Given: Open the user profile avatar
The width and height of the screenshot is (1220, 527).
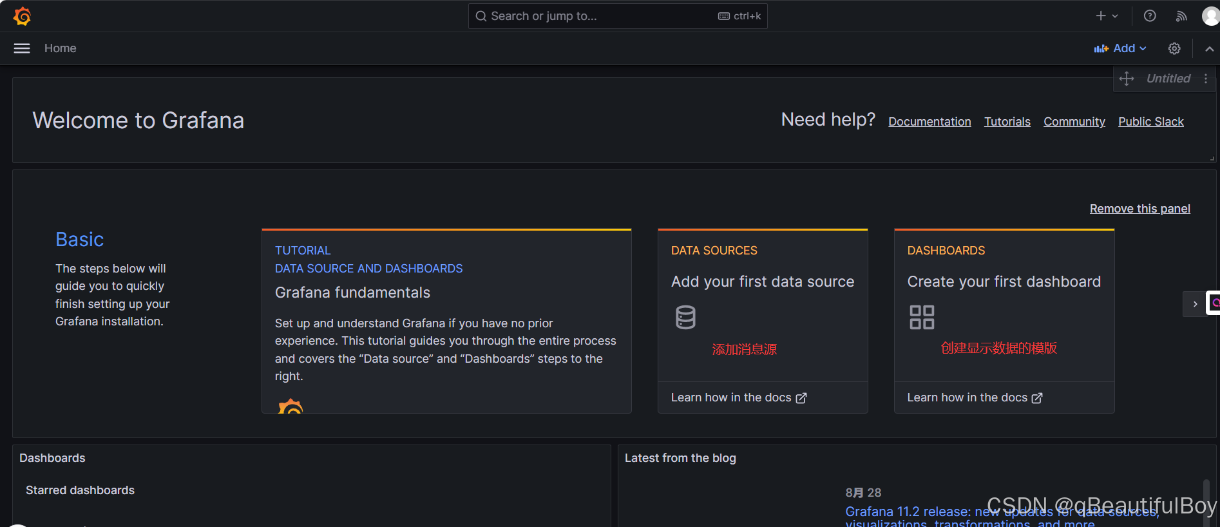Looking at the screenshot, I should (x=1211, y=16).
